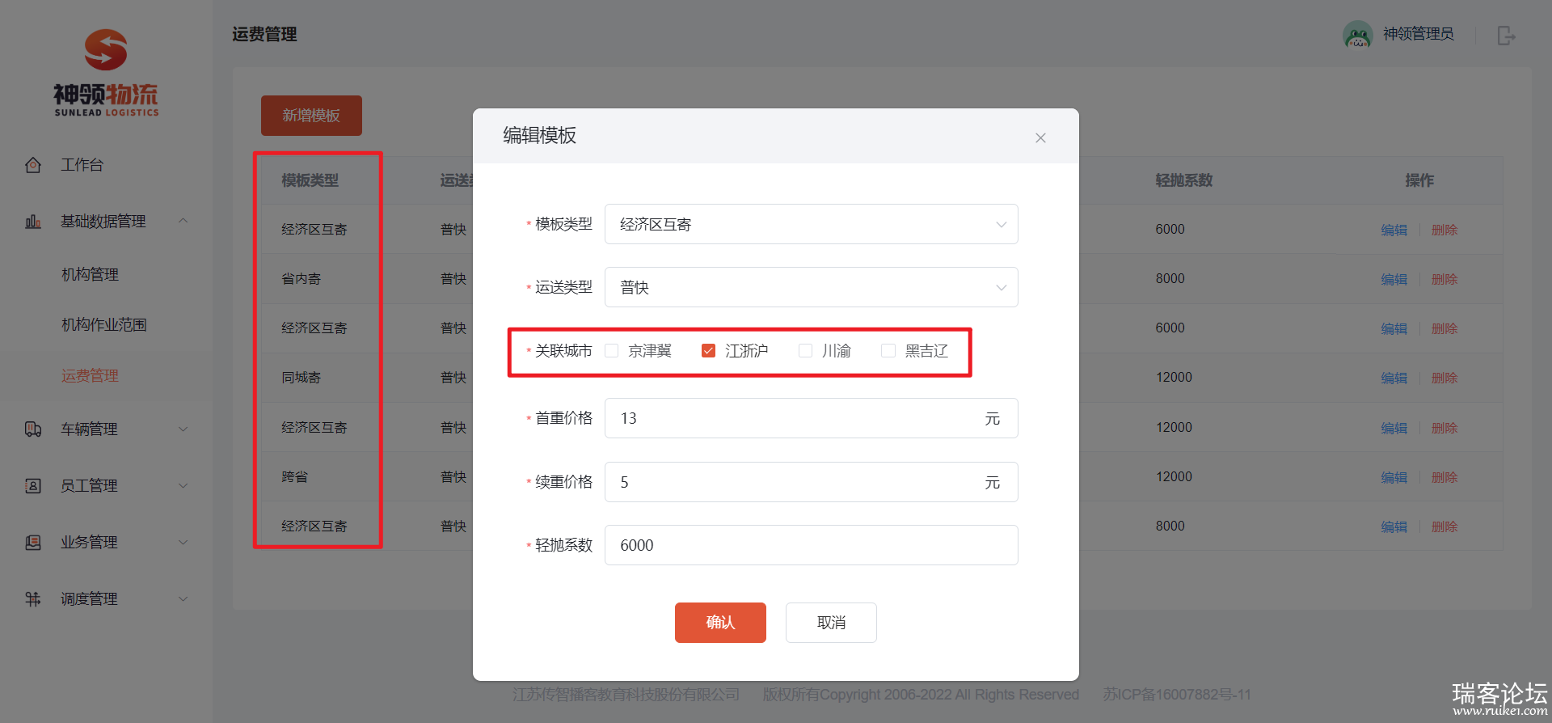This screenshot has width=1552, height=723.
Task: Click the 员工管理 person icon
Action: 33,486
